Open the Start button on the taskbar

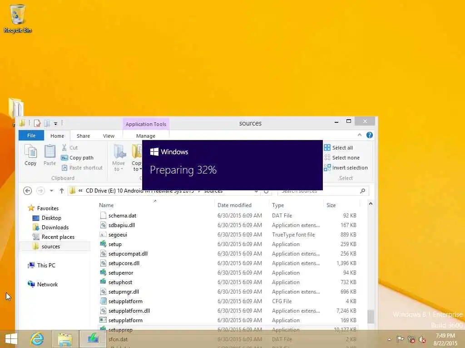click(x=11, y=339)
